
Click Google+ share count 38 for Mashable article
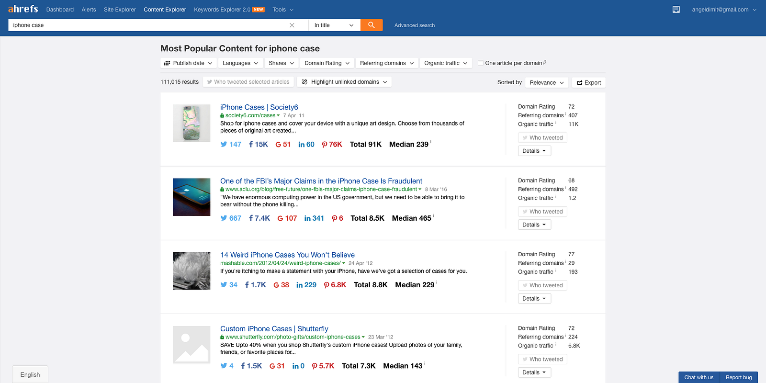click(282, 284)
